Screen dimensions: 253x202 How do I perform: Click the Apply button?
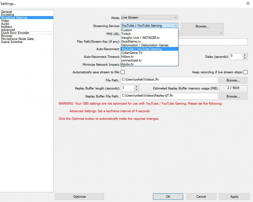pyautogui.click(x=235, y=196)
